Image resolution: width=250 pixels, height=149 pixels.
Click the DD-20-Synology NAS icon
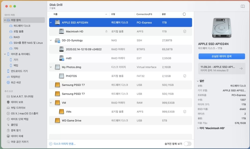click(x=57, y=40)
